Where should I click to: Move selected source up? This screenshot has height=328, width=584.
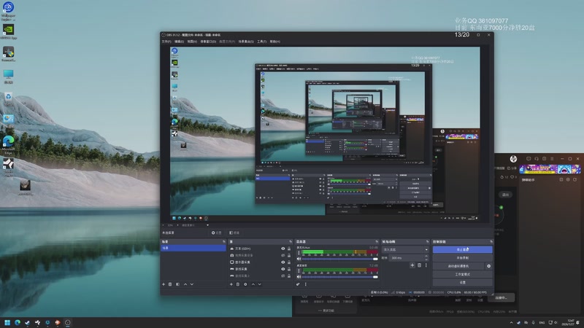point(253,284)
